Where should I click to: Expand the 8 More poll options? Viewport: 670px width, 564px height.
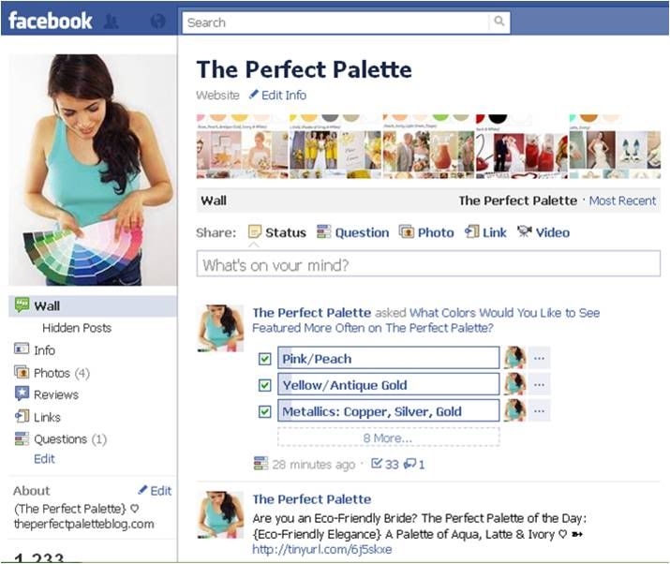coord(388,438)
